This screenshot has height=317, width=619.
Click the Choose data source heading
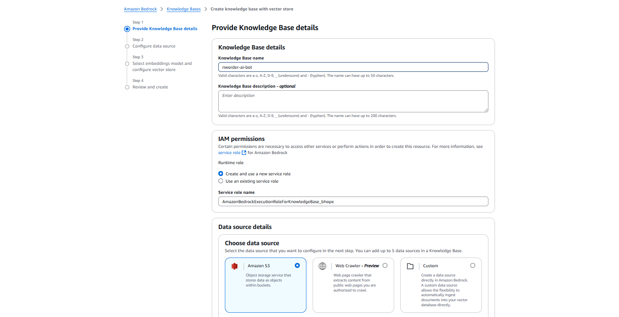pos(252,243)
